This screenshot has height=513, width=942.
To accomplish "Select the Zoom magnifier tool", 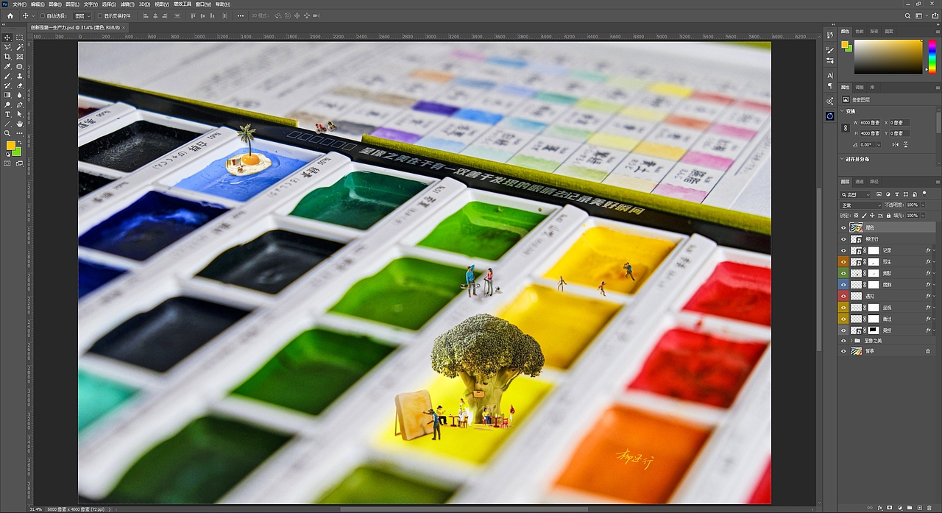I will click(x=7, y=133).
